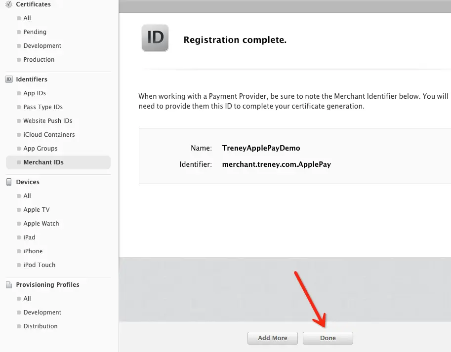Click the Provisioning Profiles document icon
This screenshot has width=451, height=352.
point(9,285)
